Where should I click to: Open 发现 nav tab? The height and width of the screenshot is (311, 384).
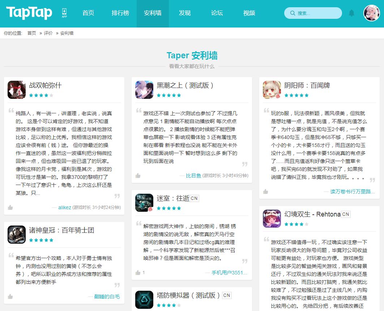185,13
